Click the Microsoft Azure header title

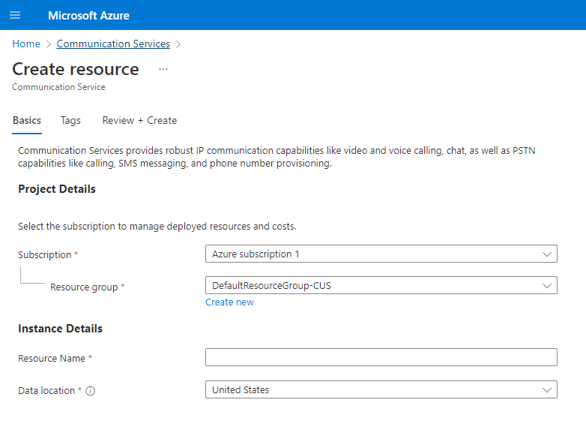point(88,15)
